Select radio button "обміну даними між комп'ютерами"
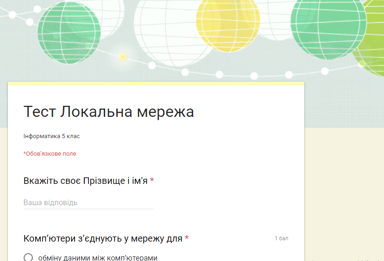This screenshot has height=261, width=384. click(x=28, y=257)
